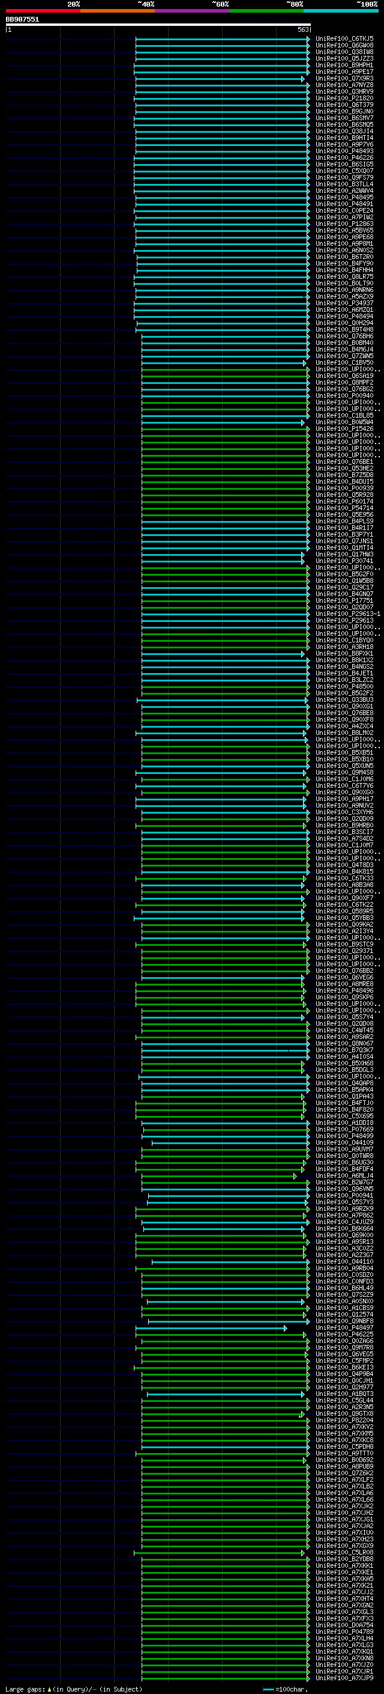This screenshot has width=384, height=1694.
Task: Open hit UniRef100_C6TKJ5
Action: 344,39
